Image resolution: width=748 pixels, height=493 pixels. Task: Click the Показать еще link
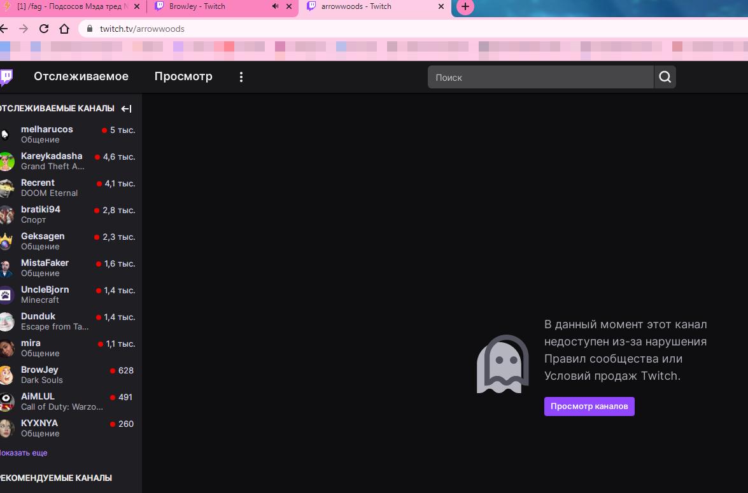pos(24,452)
